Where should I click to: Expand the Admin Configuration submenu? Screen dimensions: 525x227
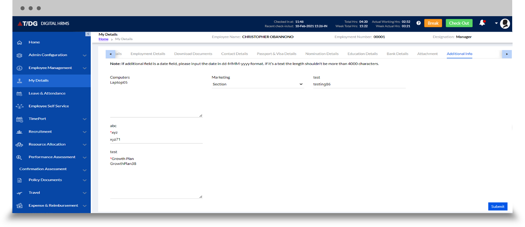click(x=85, y=56)
